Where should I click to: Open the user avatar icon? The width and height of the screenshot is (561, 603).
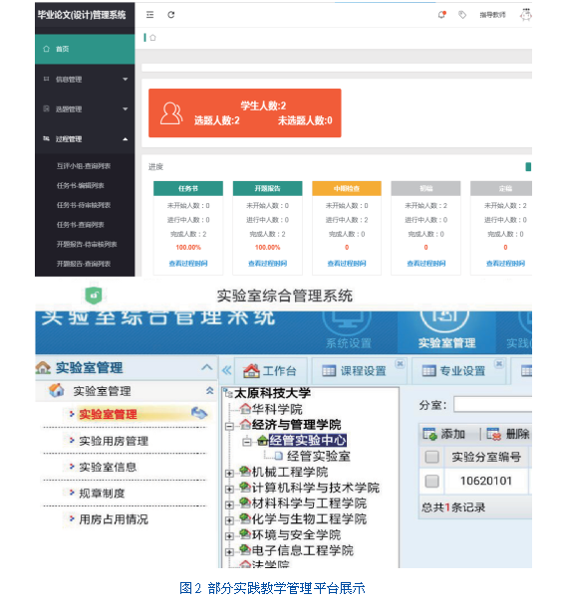(x=525, y=15)
